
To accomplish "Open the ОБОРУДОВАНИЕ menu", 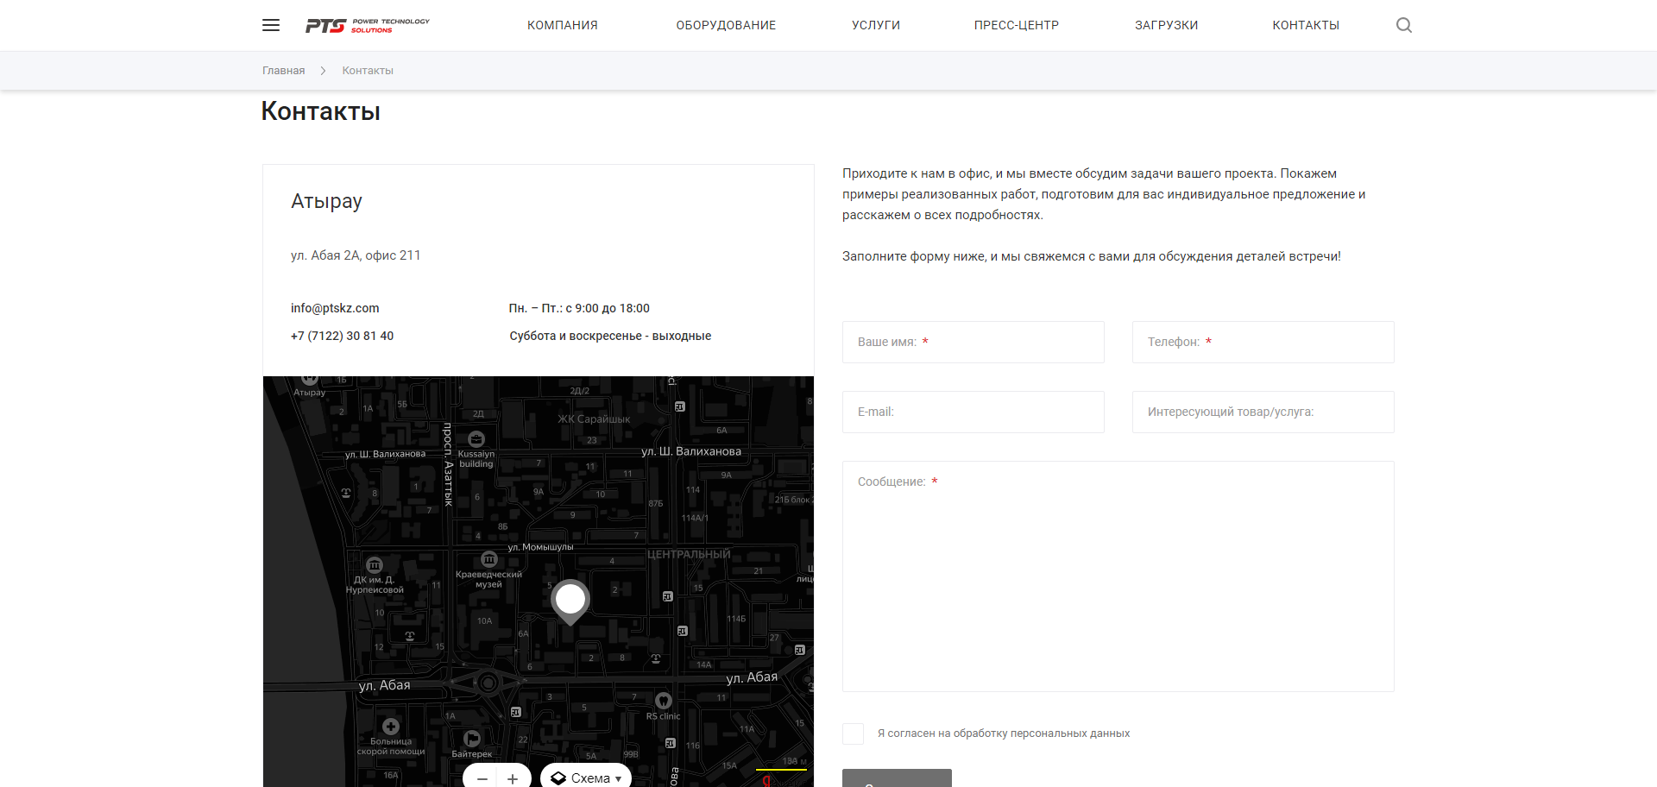I will (x=726, y=25).
